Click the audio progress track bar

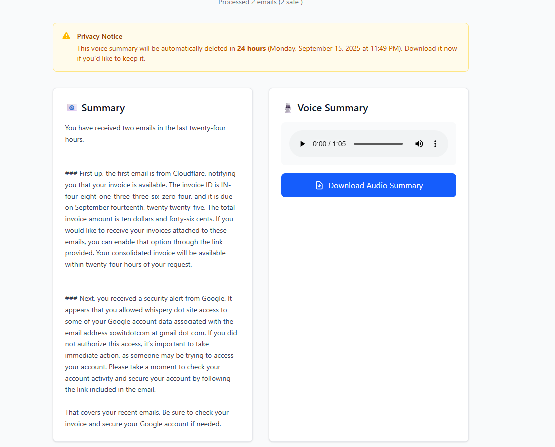(x=378, y=144)
